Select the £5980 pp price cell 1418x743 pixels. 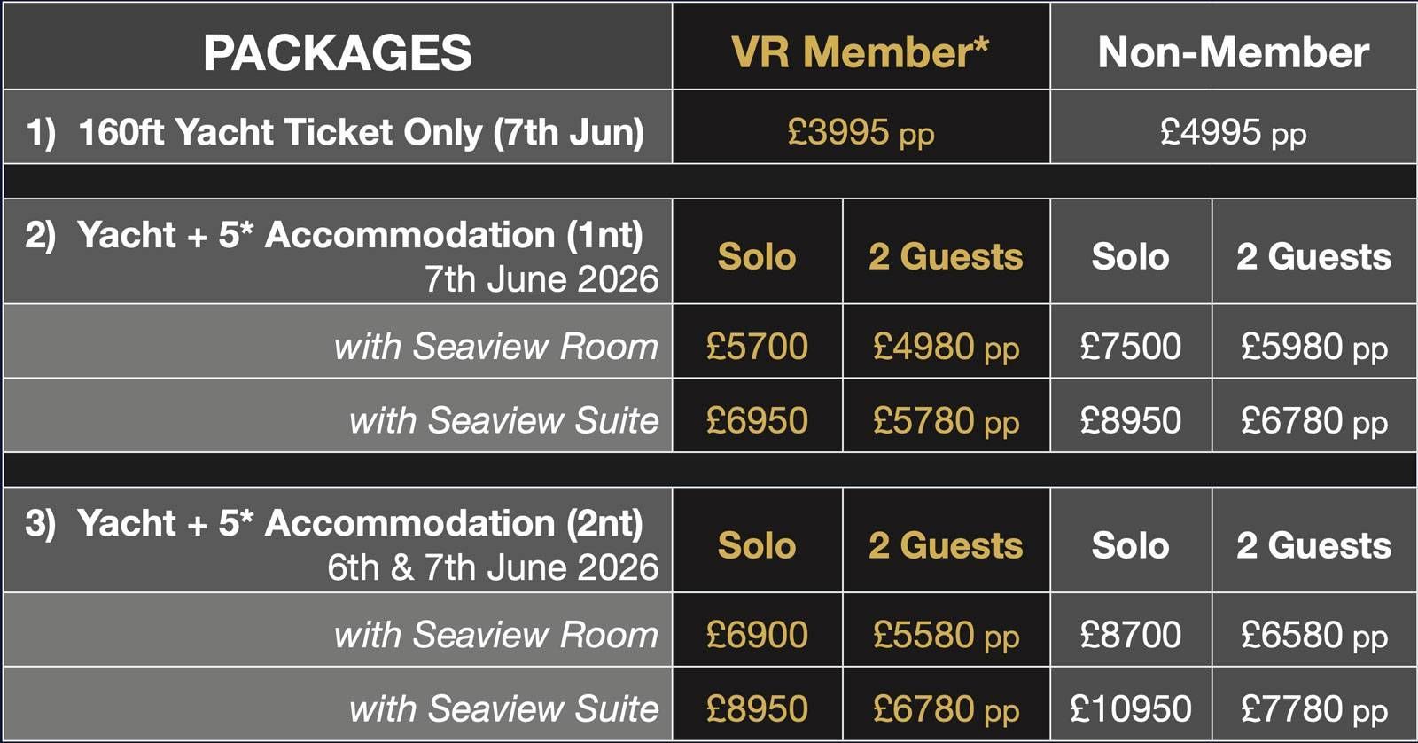tap(1313, 346)
